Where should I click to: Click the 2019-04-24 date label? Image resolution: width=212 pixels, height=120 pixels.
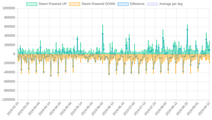tap(55, 109)
